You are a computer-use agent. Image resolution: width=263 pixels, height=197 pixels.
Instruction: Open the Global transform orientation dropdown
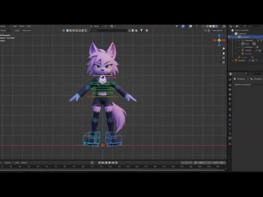coord(97,26)
